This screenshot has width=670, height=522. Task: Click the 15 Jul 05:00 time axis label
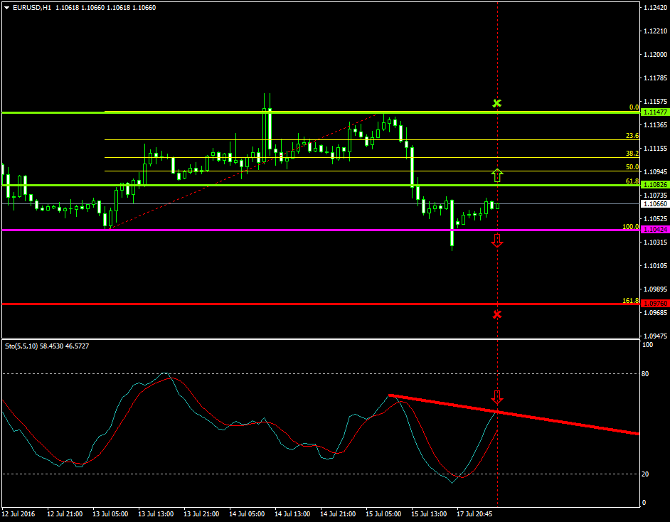tap(384, 513)
